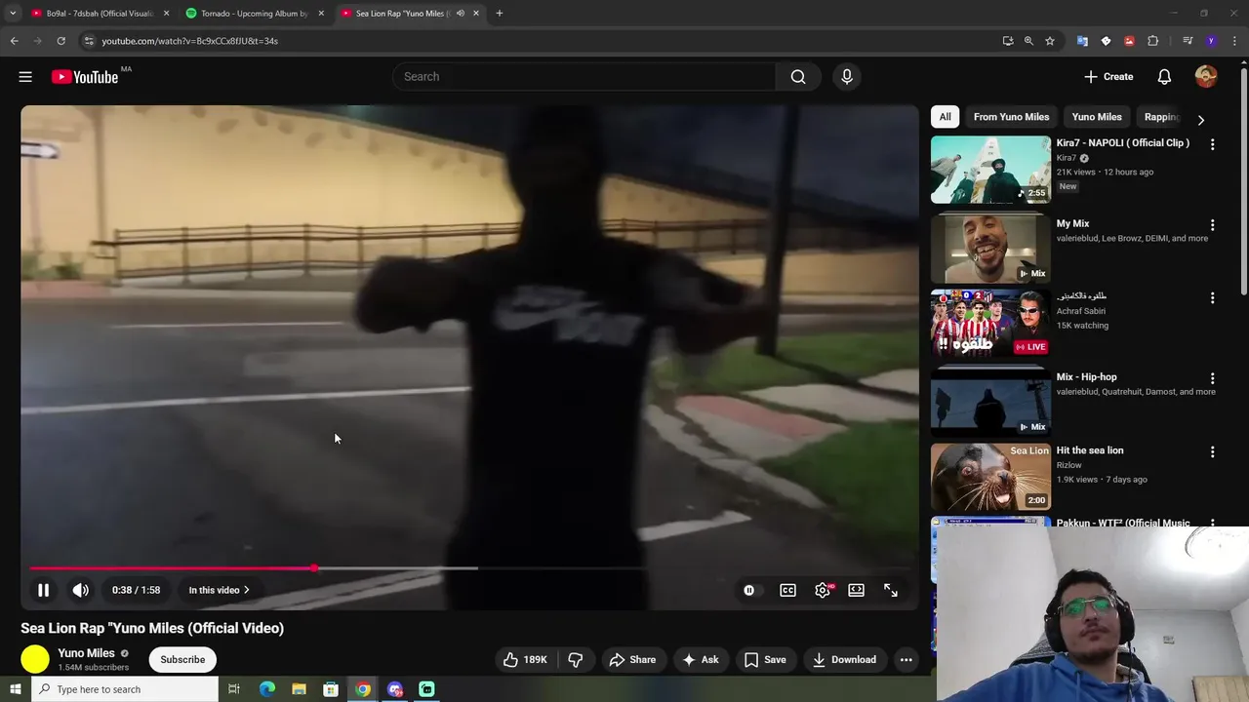This screenshot has height=702, width=1249.
Task: Open Chrome zoom magnifier icon
Action: pos(1028,41)
